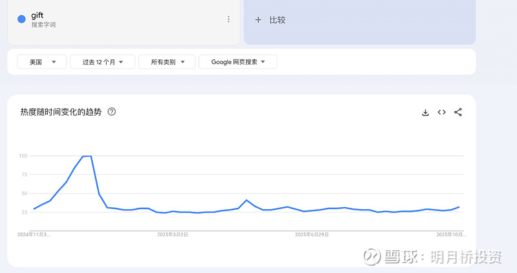The width and height of the screenshot is (517, 273).
Task: Click the blue gift color dot
Action: click(x=21, y=19)
